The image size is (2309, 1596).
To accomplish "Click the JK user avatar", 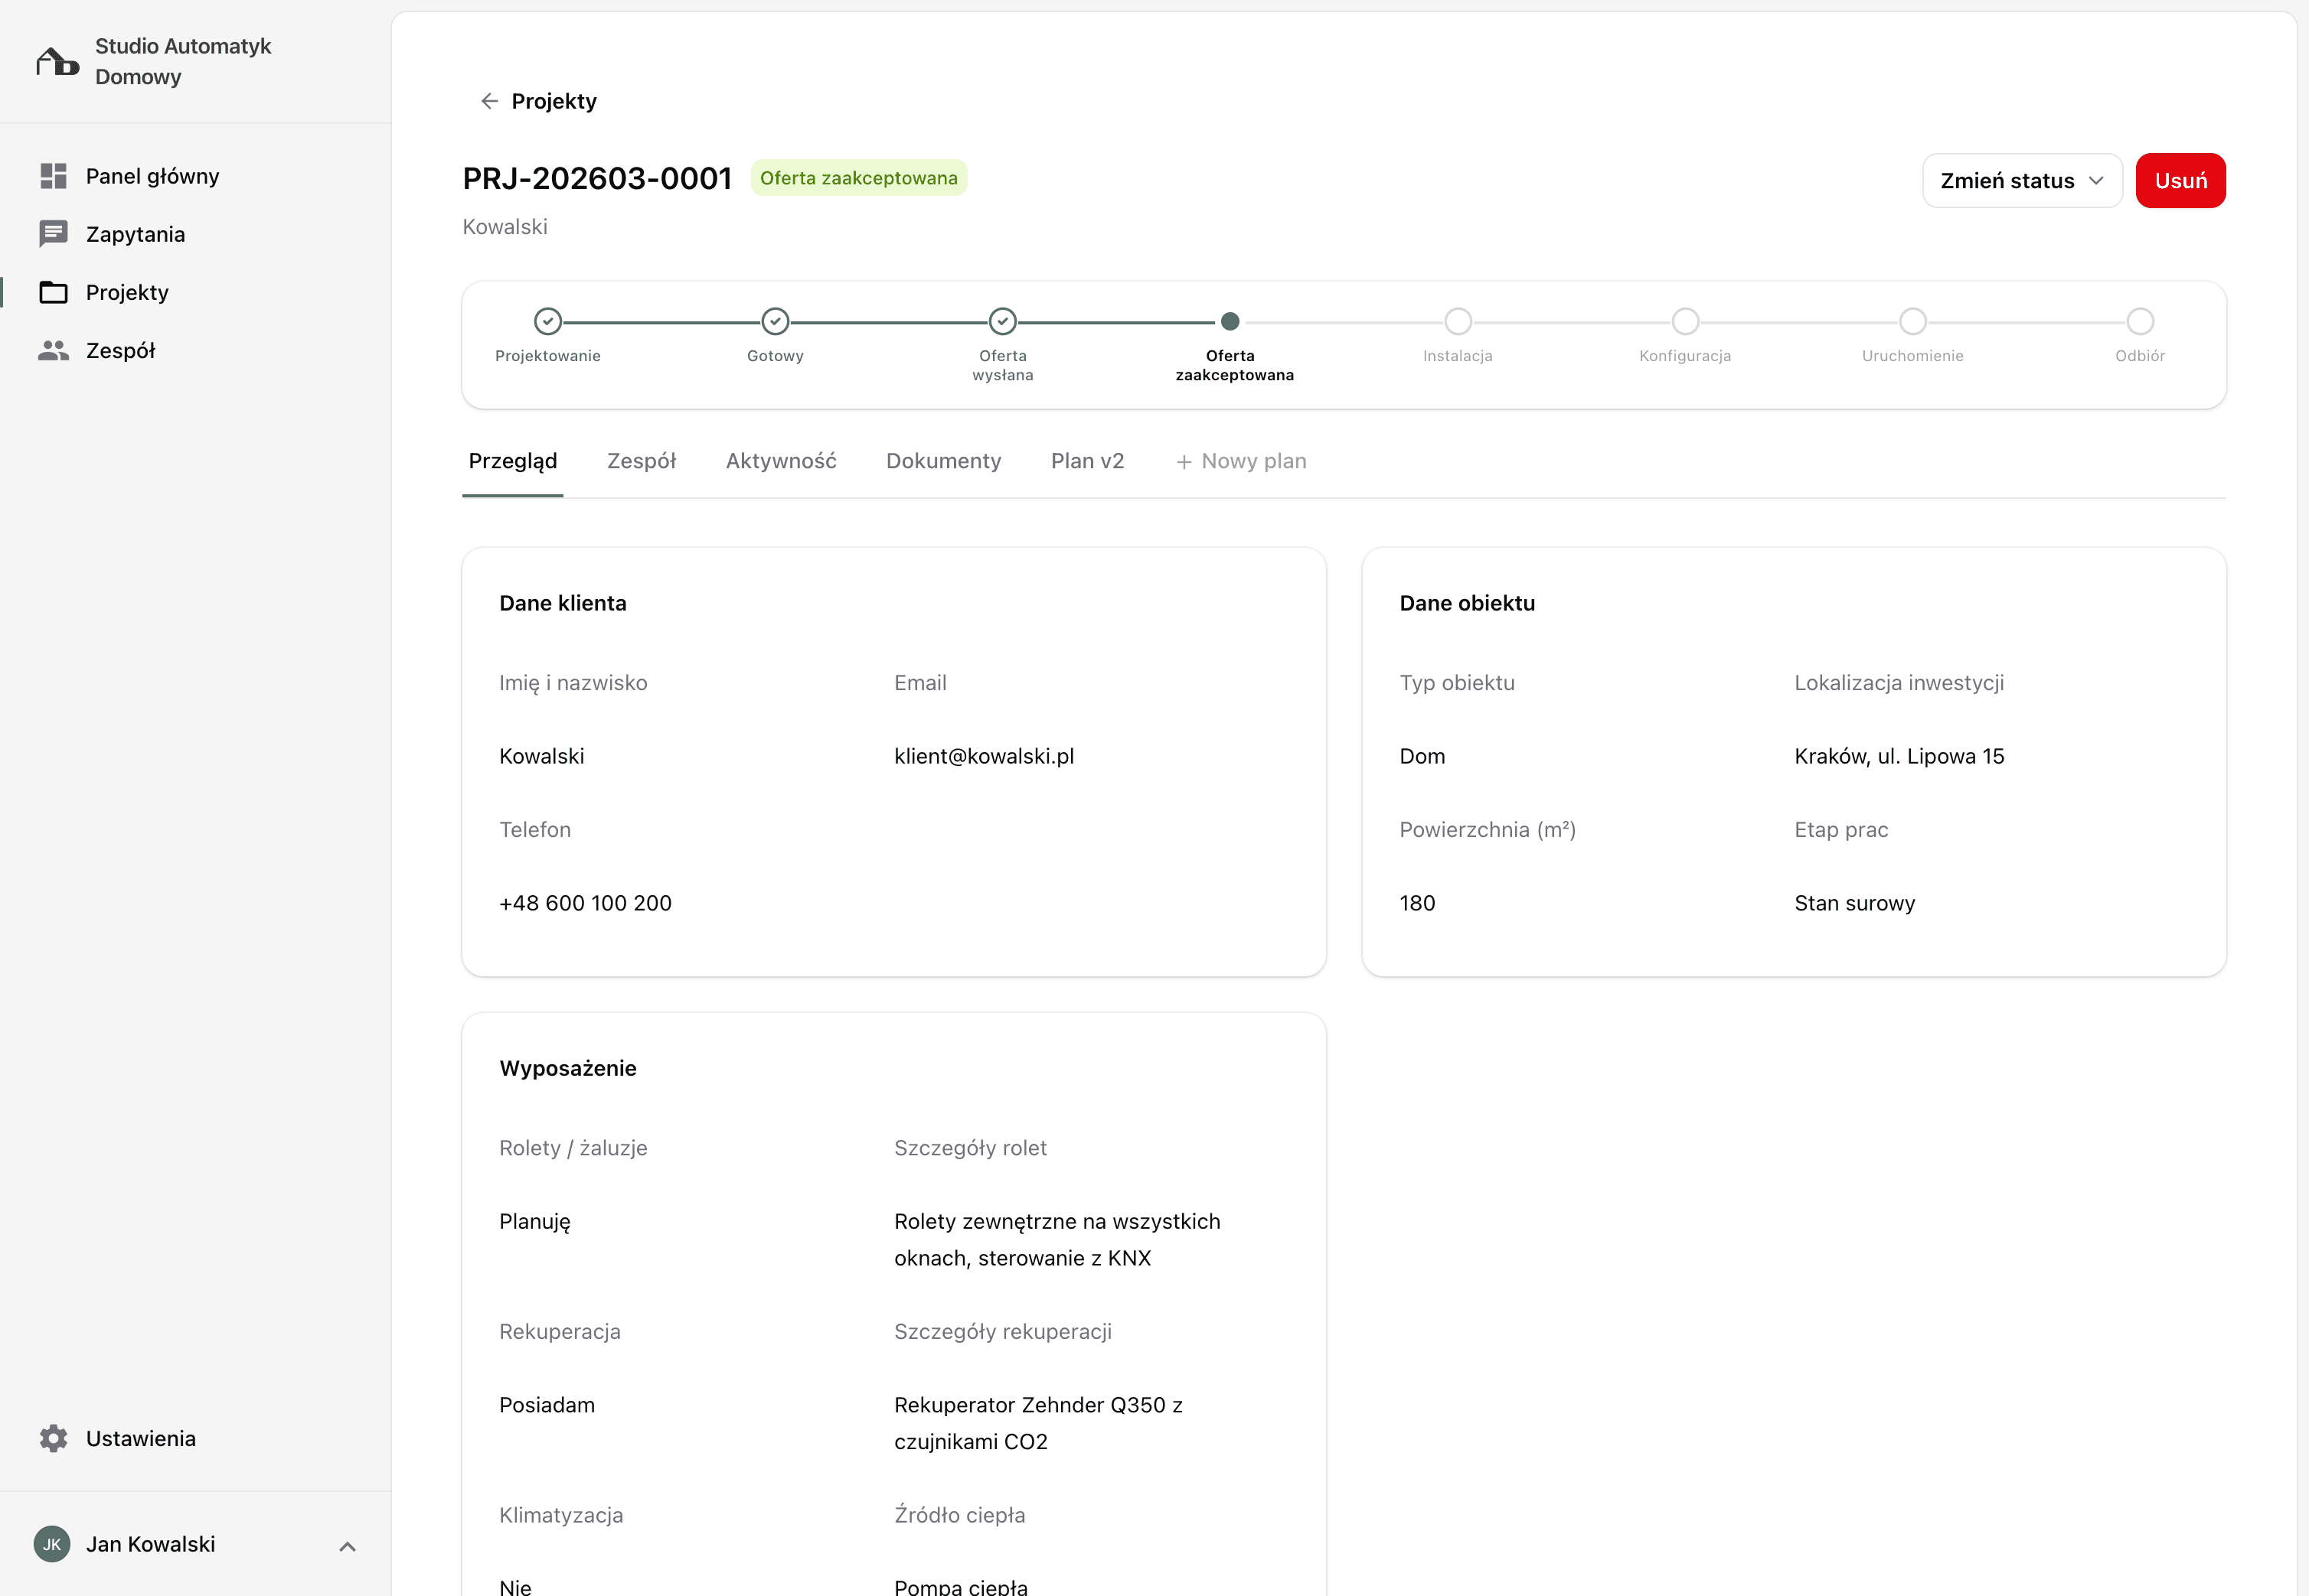I will (52, 1544).
